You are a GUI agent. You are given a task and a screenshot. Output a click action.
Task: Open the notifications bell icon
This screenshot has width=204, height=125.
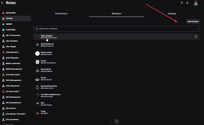pyautogui.click(x=187, y=3)
